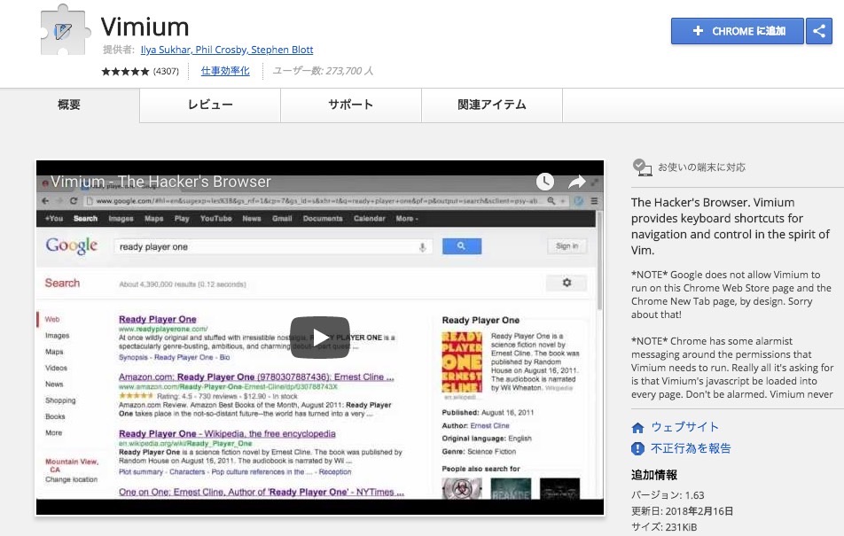This screenshot has width=844, height=536.
Task: Click the Hacker's Browser description paragraph
Action: (x=731, y=226)
